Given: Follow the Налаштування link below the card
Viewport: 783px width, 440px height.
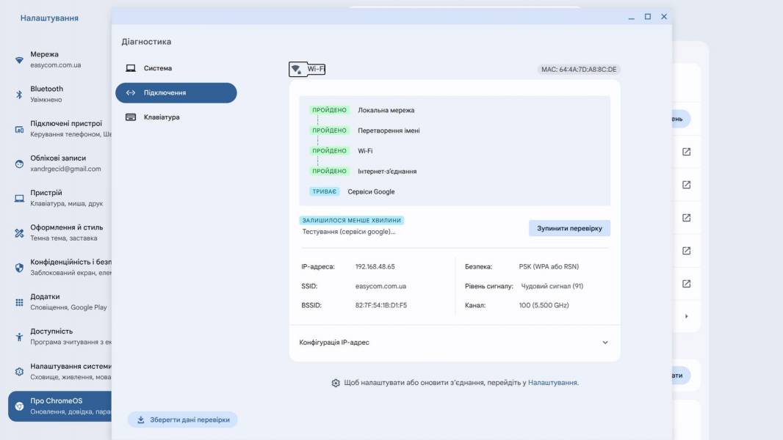Looking at the screenshot, I should click(x=552, y=383).
